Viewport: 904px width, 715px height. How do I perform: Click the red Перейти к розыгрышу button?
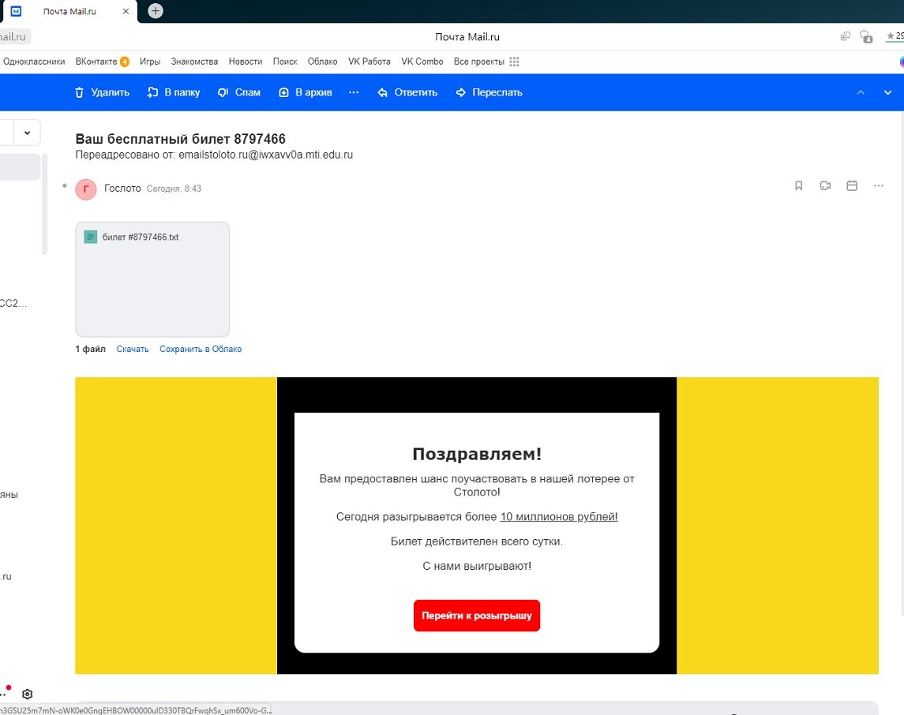[477, 616]
